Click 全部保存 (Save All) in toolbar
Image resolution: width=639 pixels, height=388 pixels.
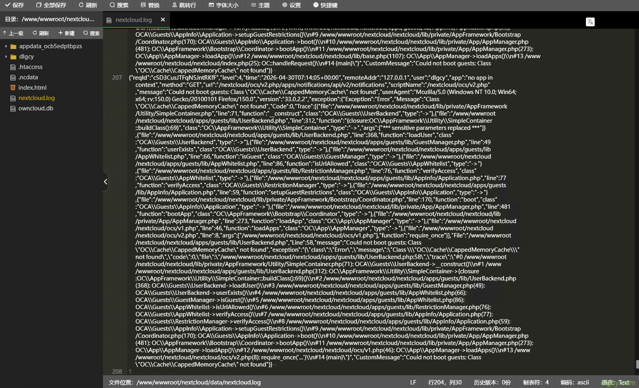[x=51, y=5]
